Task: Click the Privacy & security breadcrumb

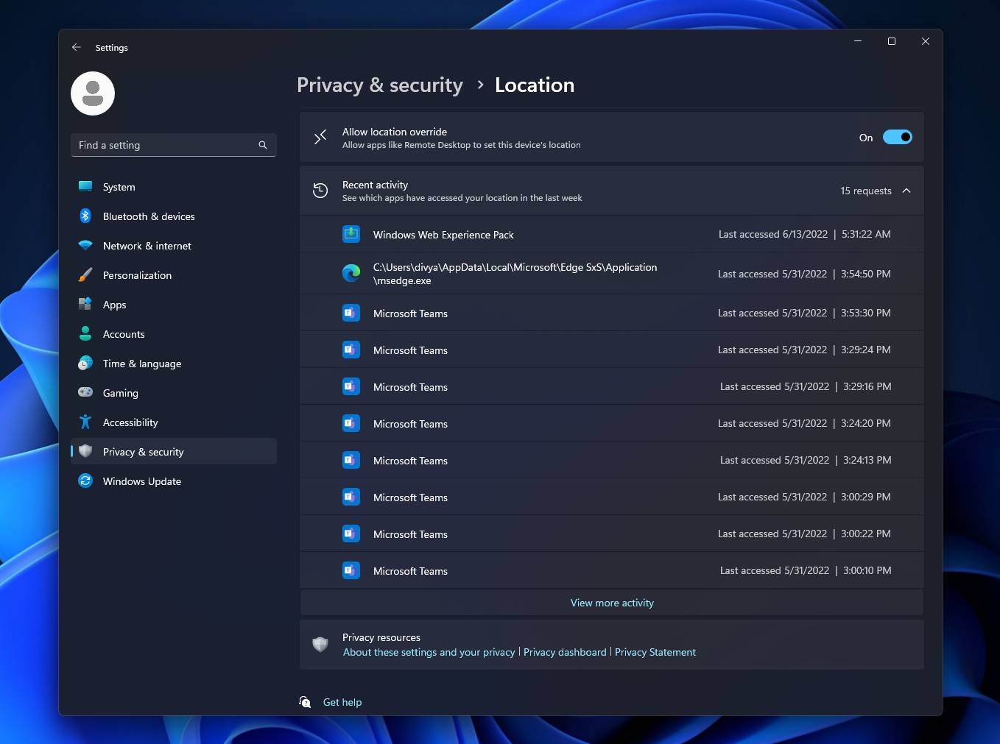Action: (380, 85)
